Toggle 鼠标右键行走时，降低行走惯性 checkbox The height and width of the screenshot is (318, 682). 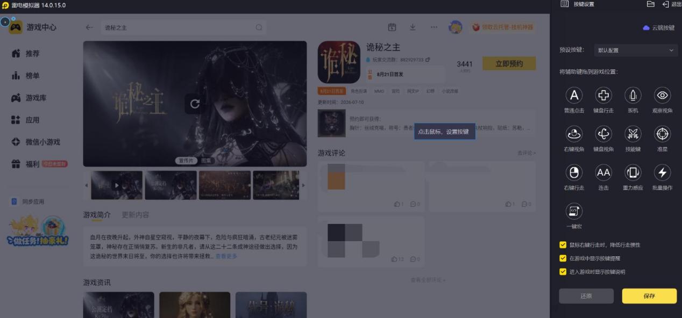point(563,245)
